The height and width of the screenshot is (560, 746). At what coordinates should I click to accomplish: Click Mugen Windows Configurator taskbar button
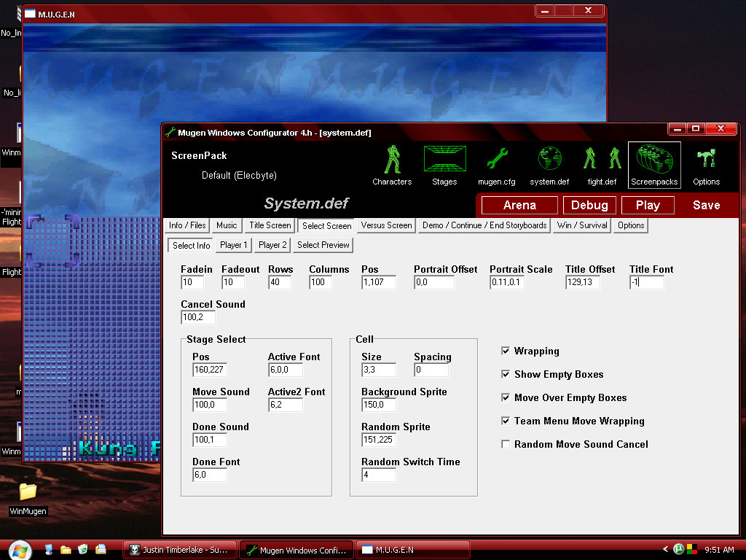pos(297,551)
